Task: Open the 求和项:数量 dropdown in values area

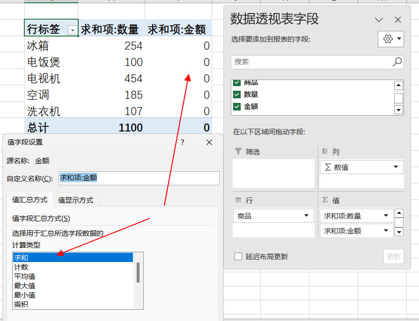Action: tap(386, 216)
